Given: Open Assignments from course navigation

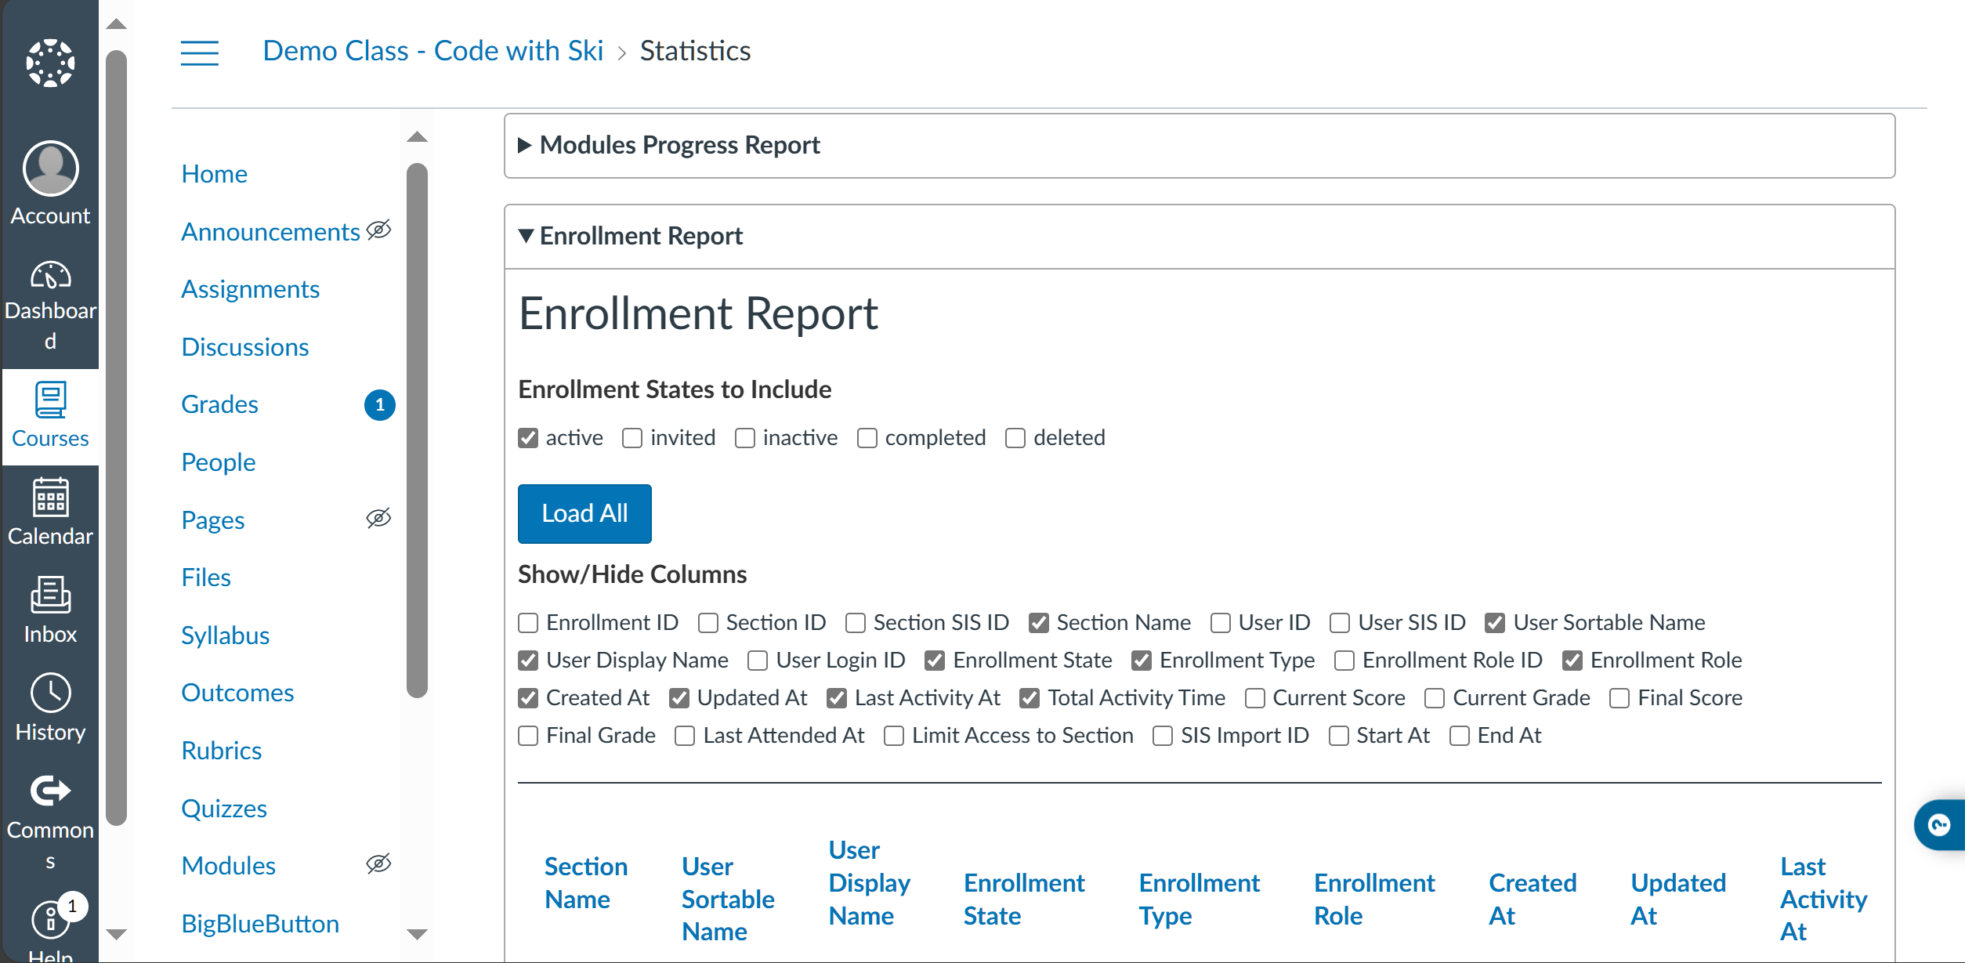Looking at the screenshot, I should click(x=251, y=289).
